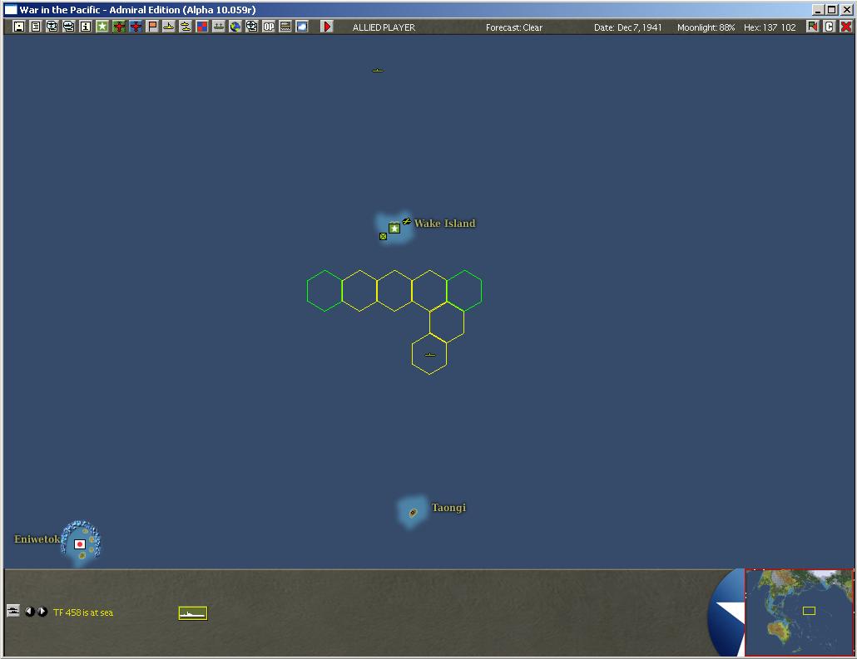The image size is (857, 659).
Task: Click the 'Wake Island' map label
Action: point(445,224)
